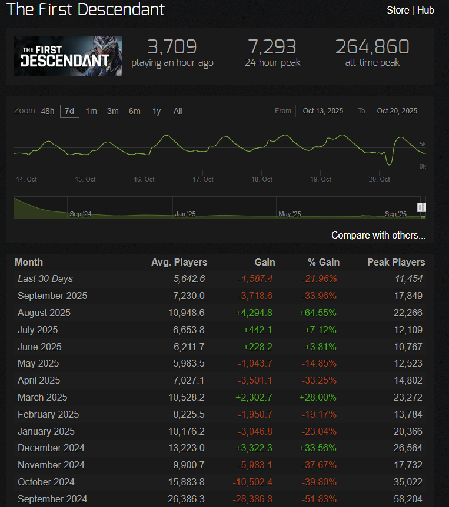Screen dimensions: 449x507
Task: Click the % Gain column header
Action: 323,262
